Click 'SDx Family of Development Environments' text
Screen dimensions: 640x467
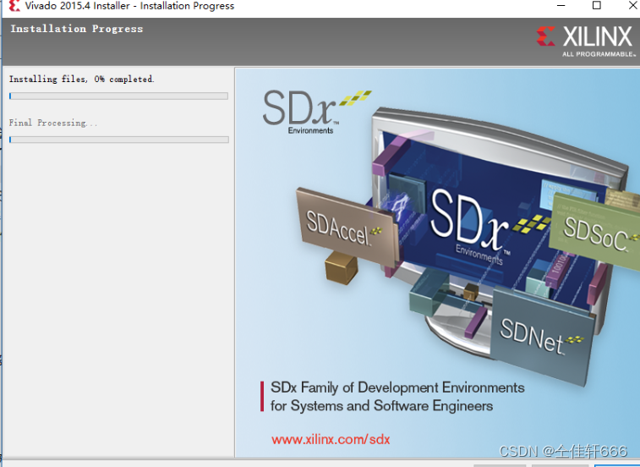397,387
